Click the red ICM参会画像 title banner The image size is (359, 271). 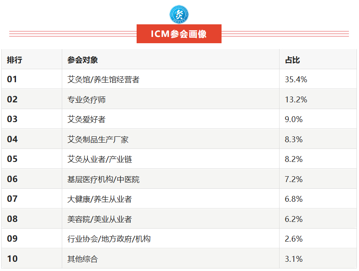[179, 34]
